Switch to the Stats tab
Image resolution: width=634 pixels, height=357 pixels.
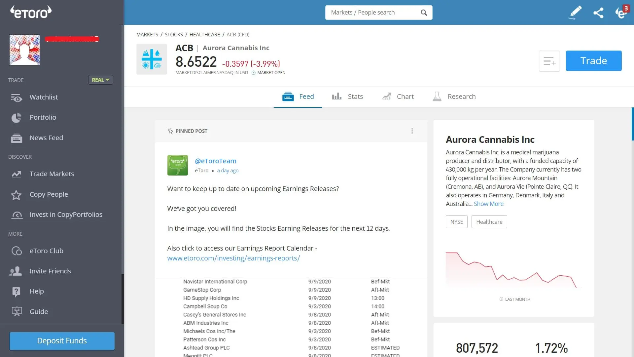347,97
